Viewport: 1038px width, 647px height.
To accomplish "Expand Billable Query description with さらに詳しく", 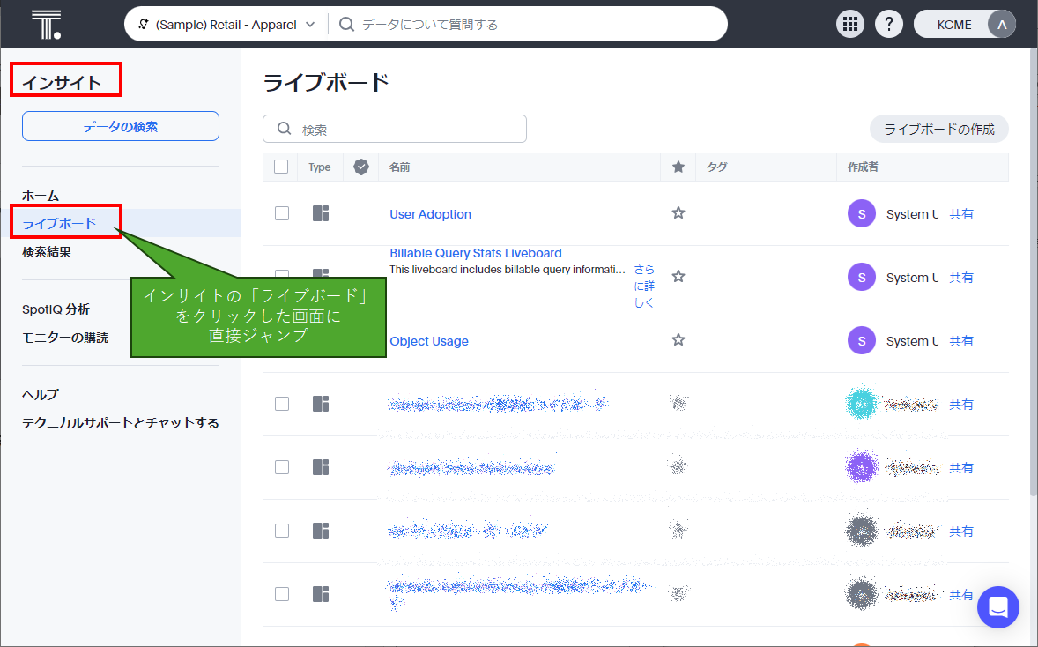I will click(x=644, y=286).
